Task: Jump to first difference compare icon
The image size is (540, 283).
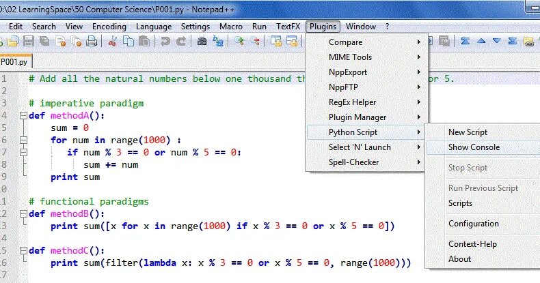Action: click(x=465, y=41)
